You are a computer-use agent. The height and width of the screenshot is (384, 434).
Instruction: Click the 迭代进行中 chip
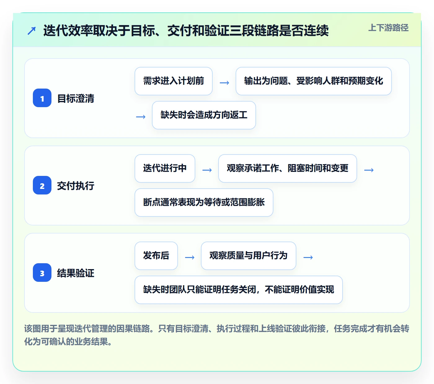tap(165, 168)
